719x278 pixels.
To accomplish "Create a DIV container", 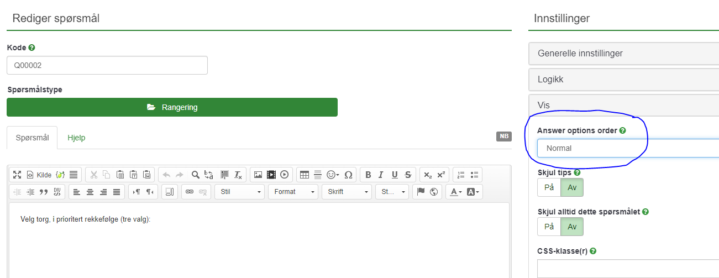I will (57, 192).
